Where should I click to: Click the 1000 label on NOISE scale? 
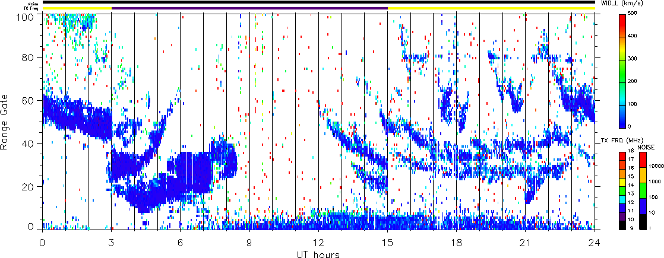(654, 181)
